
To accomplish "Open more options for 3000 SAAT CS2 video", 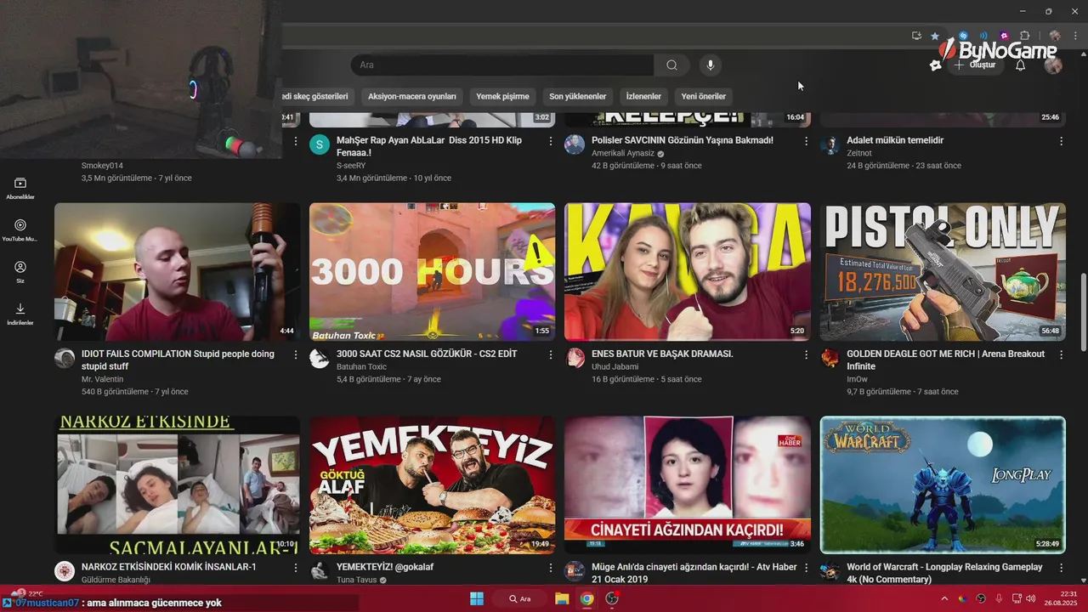I will [x=551, y=354].
